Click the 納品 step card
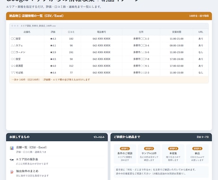218x180 pixels. (197, 154)
